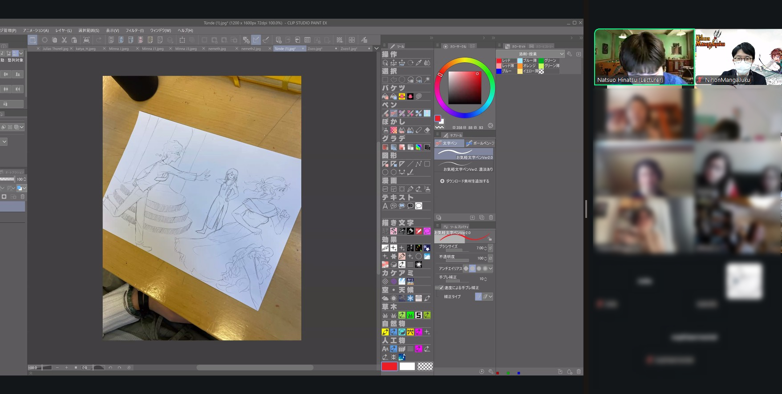Choose the text 'A' tool

(x=385, y=206)
